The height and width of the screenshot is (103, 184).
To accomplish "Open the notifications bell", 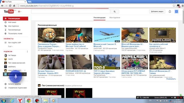I will [170, 11].
